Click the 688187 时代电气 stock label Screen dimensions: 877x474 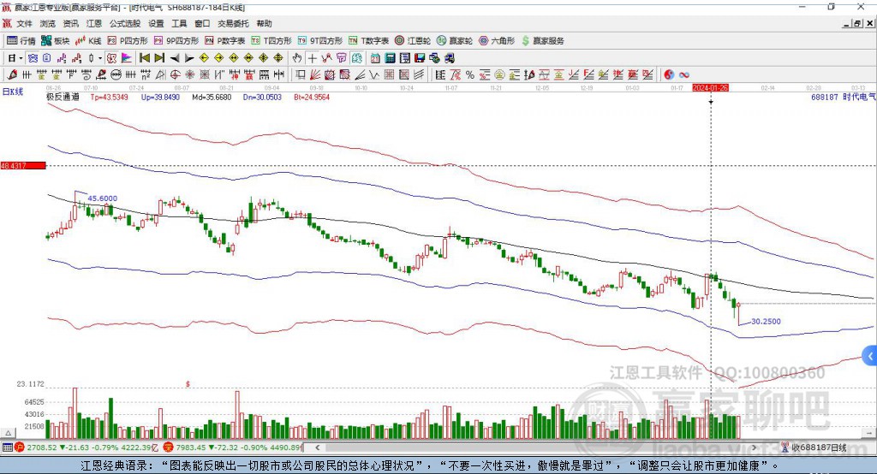[x=844, y=98]
